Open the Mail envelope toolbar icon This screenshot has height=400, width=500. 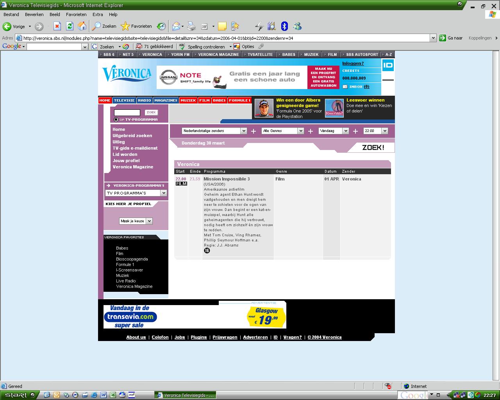pyautogui.click(x=176, y=26)
